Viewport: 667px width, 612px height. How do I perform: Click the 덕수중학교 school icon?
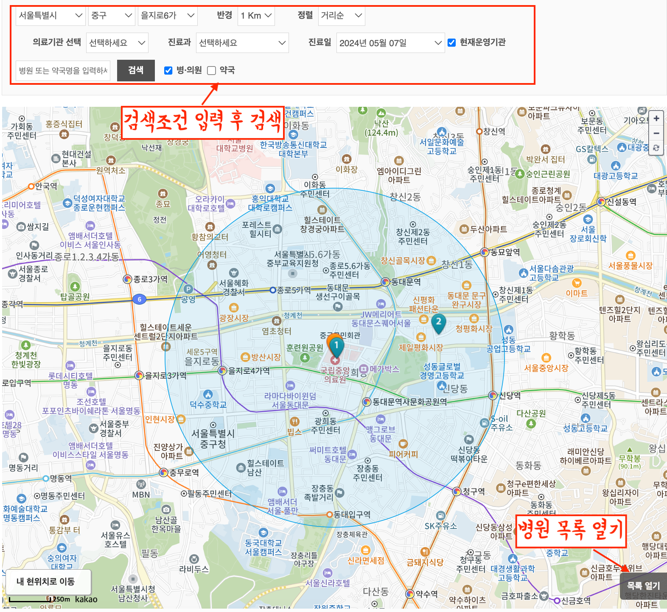(x=208, y=395)
